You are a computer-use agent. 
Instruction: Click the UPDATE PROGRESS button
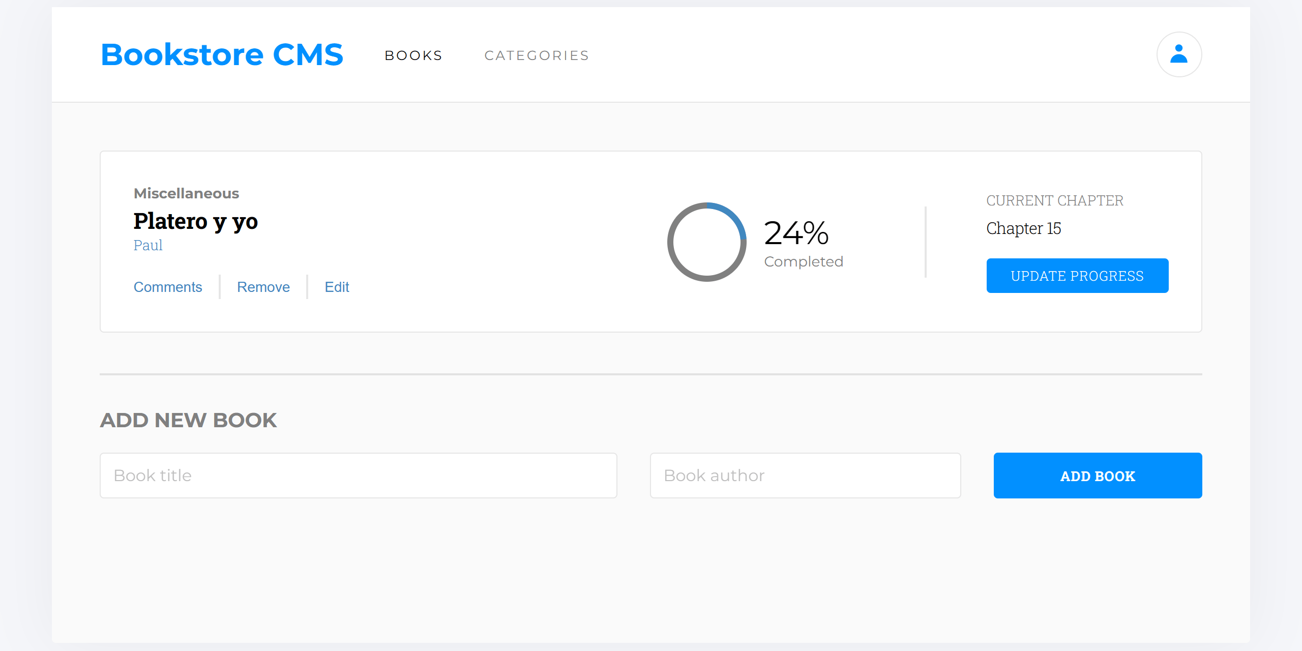click(1077, 275)
